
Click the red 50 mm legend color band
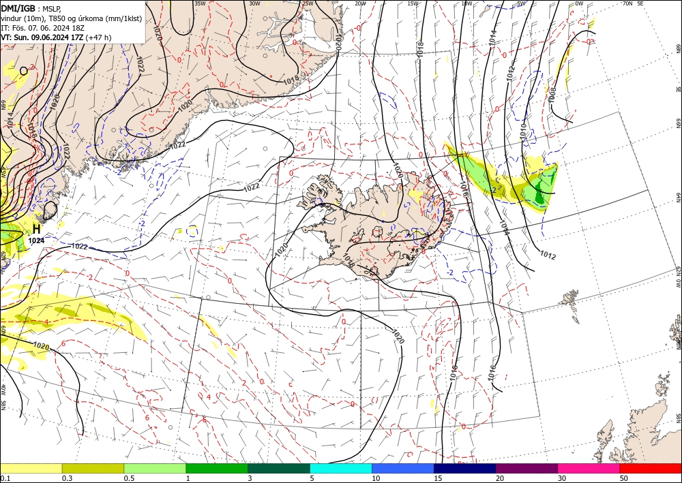[651, 468]
